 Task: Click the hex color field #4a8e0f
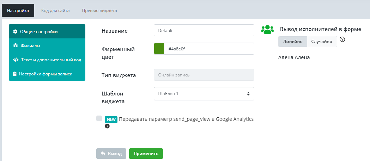209,49
